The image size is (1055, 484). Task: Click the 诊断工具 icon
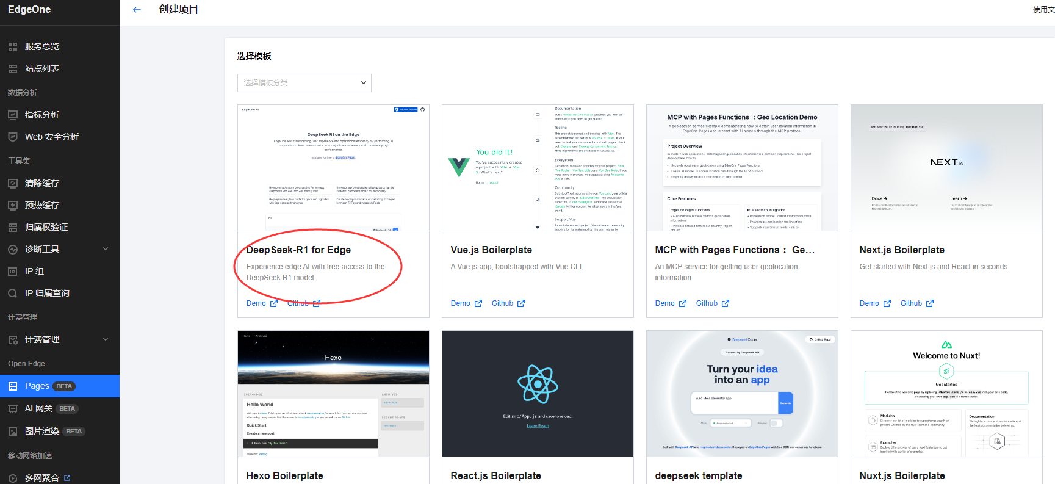(13, 249)
